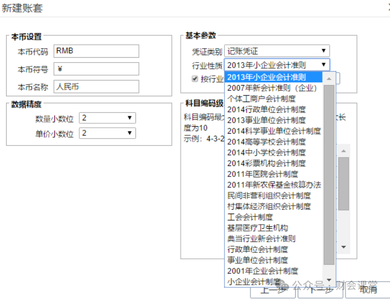This screenshot has width=390, height=301.
Task: Click dropdown list scrollbar down arrow
Action: [329, 280]
